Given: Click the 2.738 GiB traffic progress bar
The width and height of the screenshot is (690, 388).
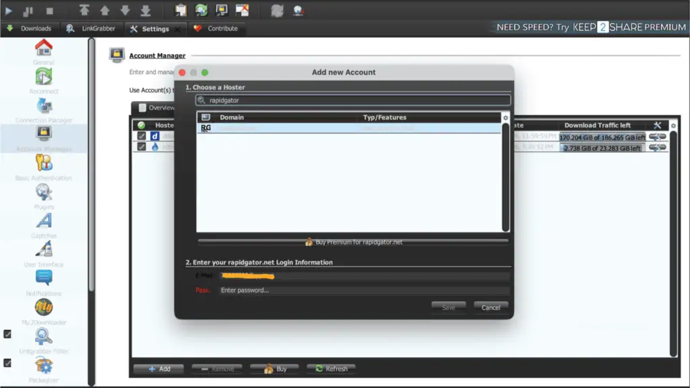Looking at the screenshot, I should tap(602, 148).
